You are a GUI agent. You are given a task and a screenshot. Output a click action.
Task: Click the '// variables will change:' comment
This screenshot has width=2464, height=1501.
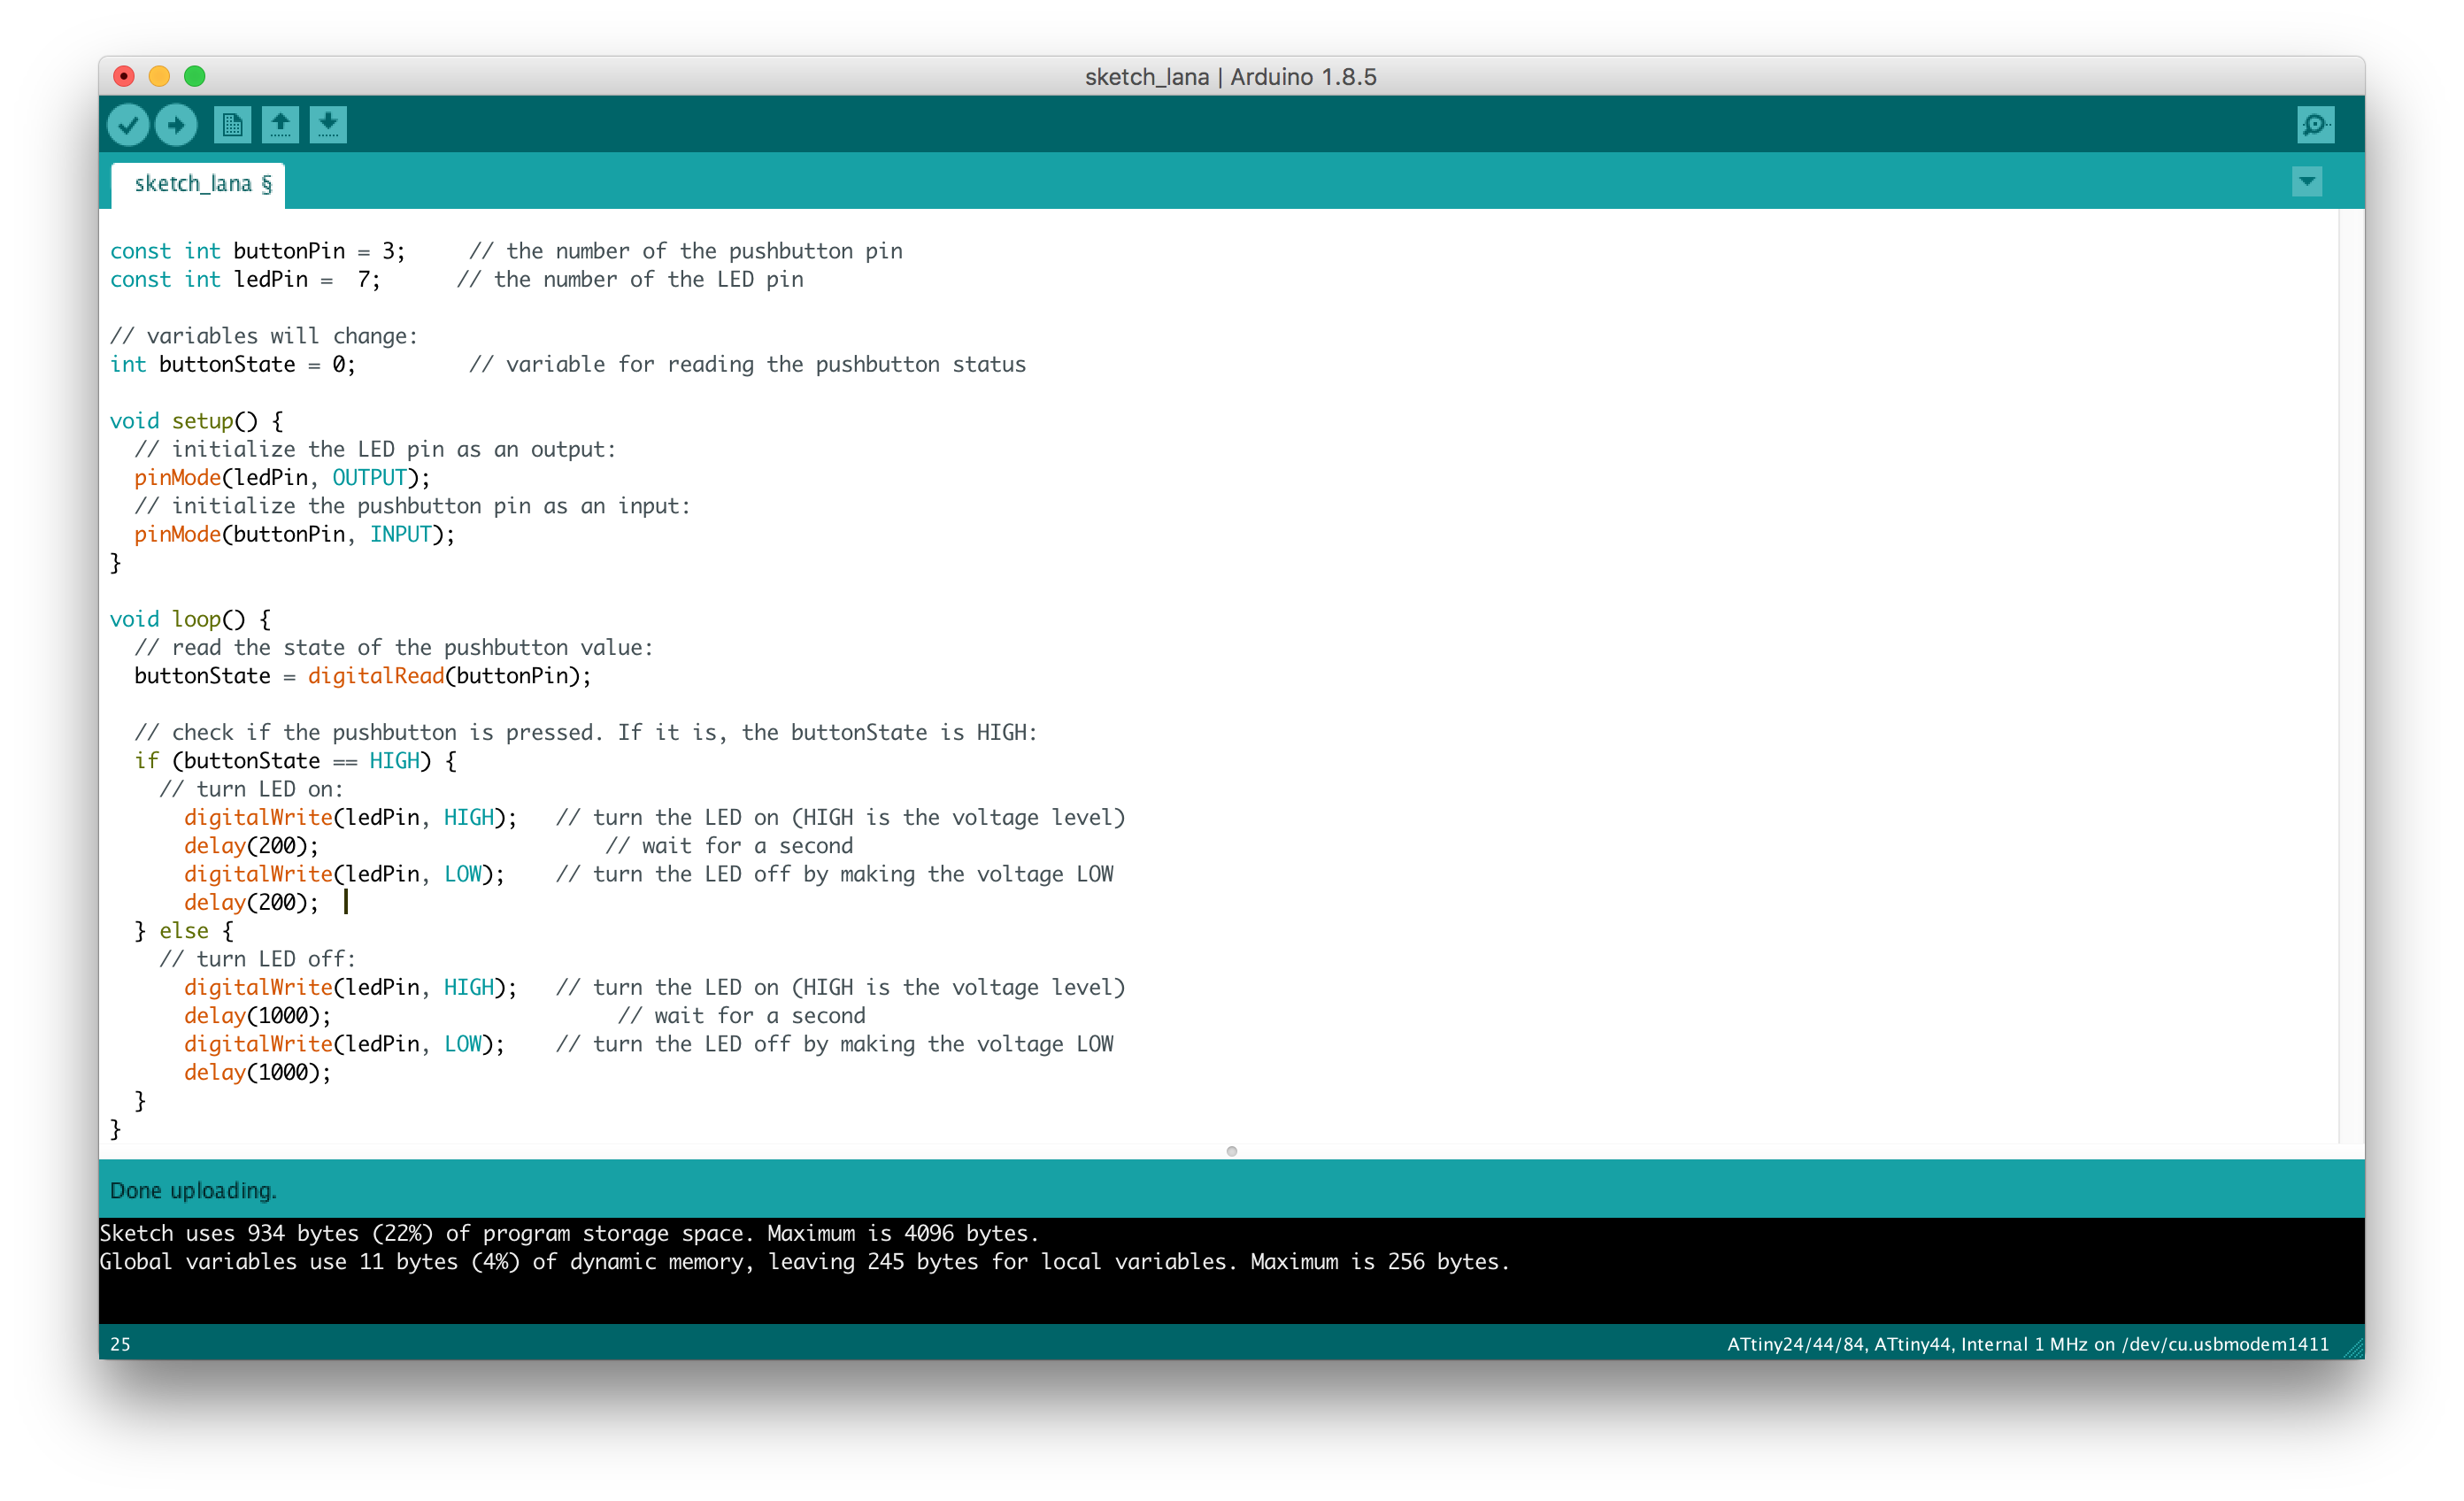pyautogui.click(x=264, y=336)
